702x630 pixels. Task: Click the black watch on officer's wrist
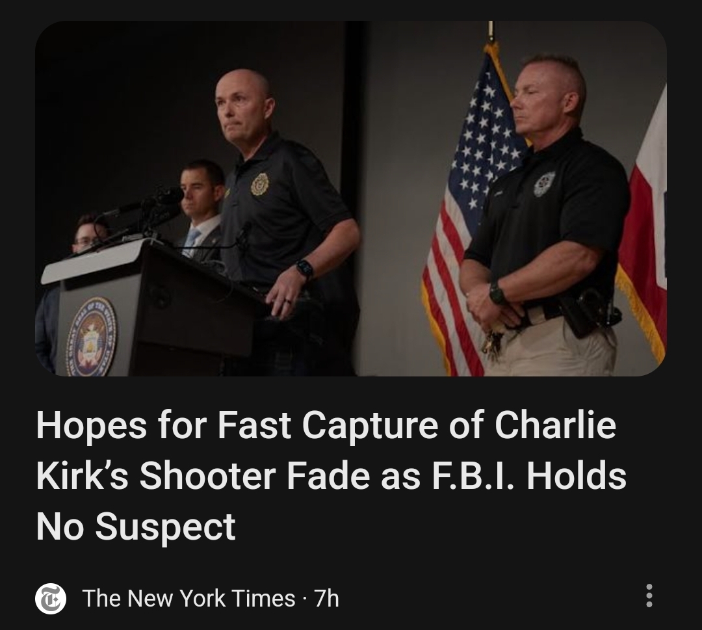pos(497,293)
